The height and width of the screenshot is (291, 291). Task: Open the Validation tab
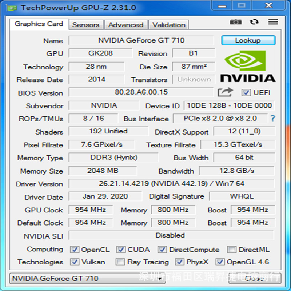(168, 25)
